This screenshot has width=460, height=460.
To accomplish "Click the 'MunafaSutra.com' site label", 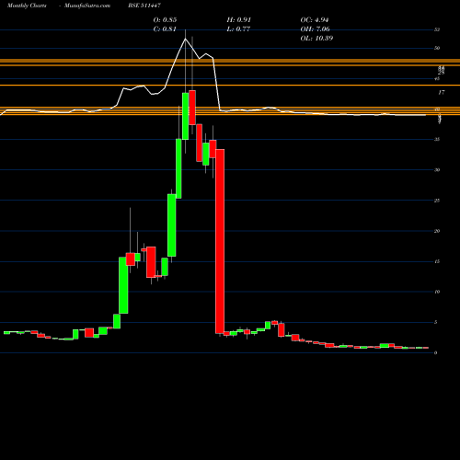I will pos(87,6).
